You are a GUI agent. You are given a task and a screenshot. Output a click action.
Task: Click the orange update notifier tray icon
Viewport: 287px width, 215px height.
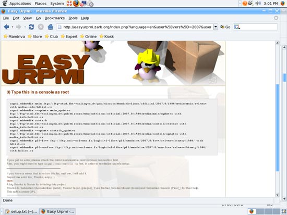[245, 3]
